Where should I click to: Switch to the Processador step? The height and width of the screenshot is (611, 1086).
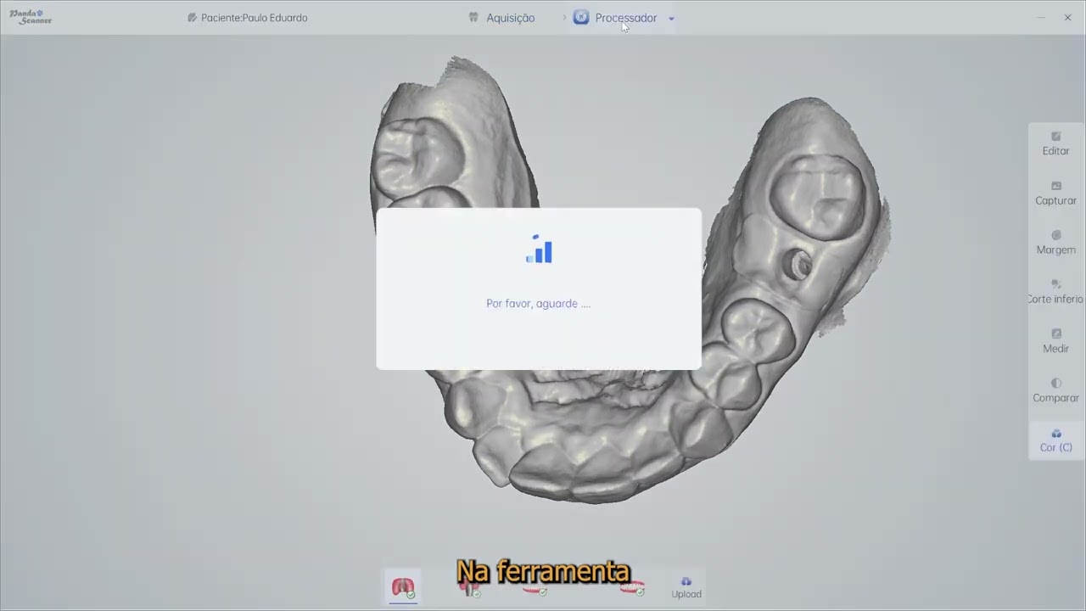click(616, 18)
